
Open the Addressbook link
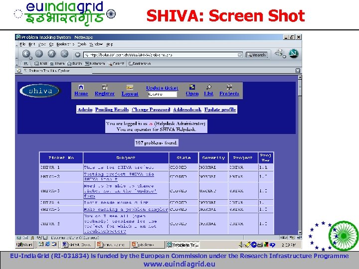tap(187, 110)
